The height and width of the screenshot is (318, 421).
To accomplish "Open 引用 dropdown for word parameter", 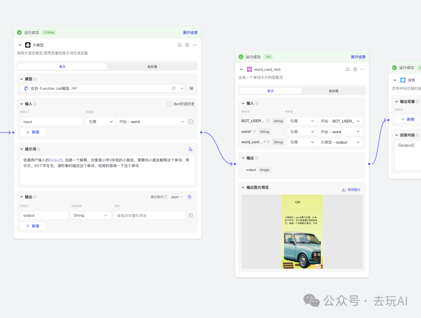I will click(x=302, y=132).
